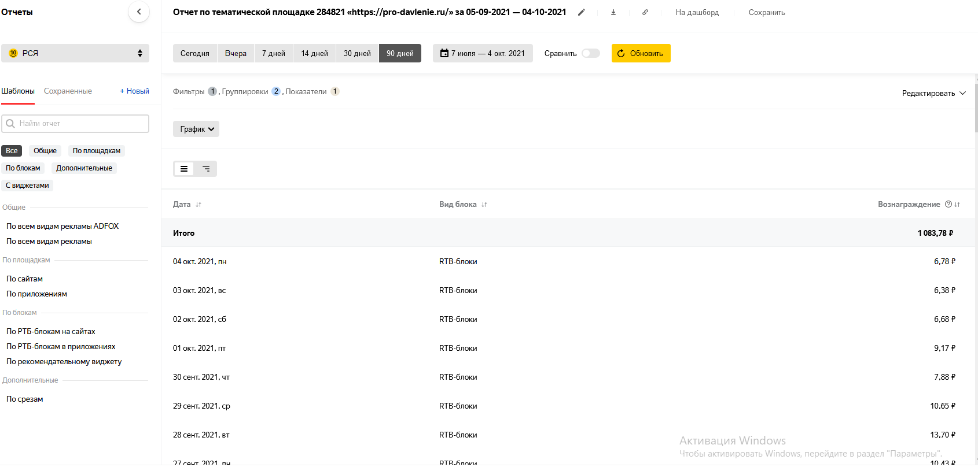978x467 pixels.
Task: Expand the Редактировать settings panel
Action: pos(933,93)
